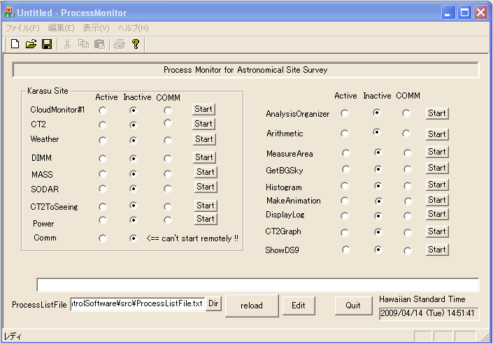Open the ヘルプ(H) menu
This screenshot has width=493, height=344.
[133, 28]
